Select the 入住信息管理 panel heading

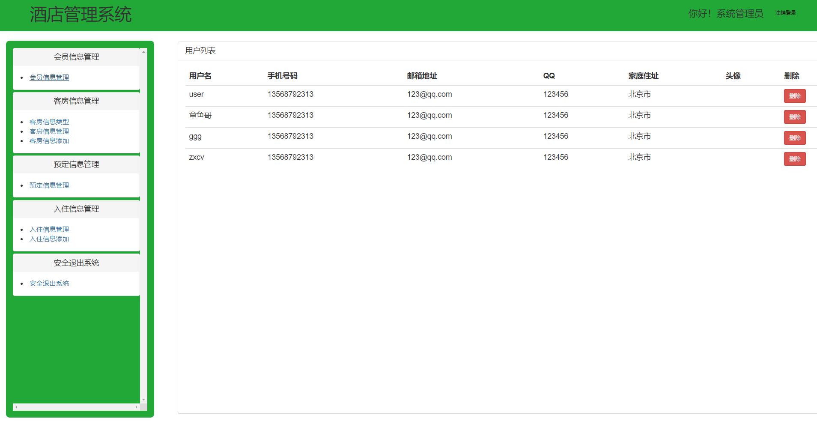tap(76, 209)
